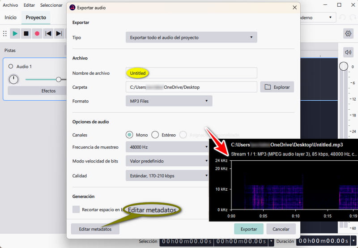
Task: Select the Audio 1 track name
Action: click(x=24, y=66)
